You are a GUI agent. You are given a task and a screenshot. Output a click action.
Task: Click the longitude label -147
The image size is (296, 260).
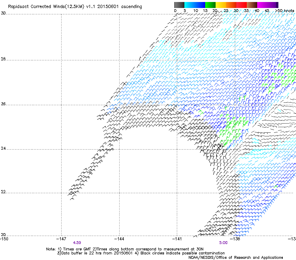(61, 239)
